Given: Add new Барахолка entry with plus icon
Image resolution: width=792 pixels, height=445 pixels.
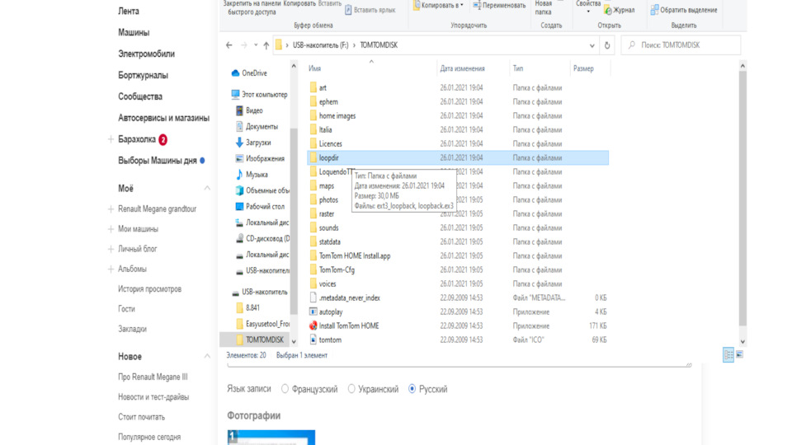Looking at the screenshot, I should 111,139.
